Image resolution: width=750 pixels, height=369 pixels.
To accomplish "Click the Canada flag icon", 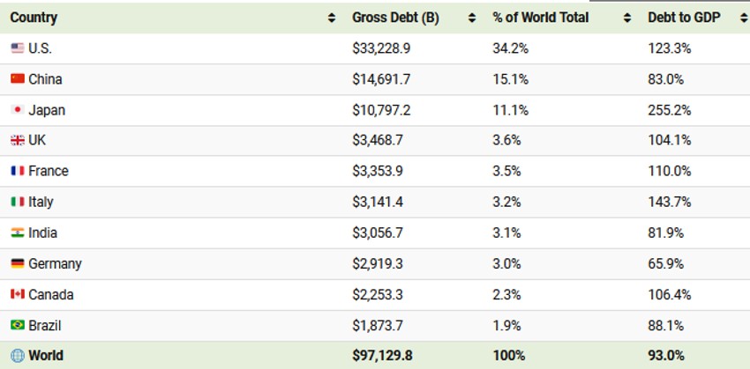I will (18, 294).
